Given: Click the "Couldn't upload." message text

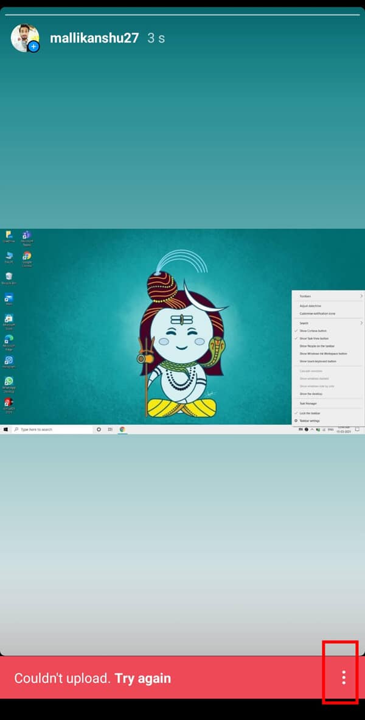Looking at the screenshot, I should coord(63,678).
